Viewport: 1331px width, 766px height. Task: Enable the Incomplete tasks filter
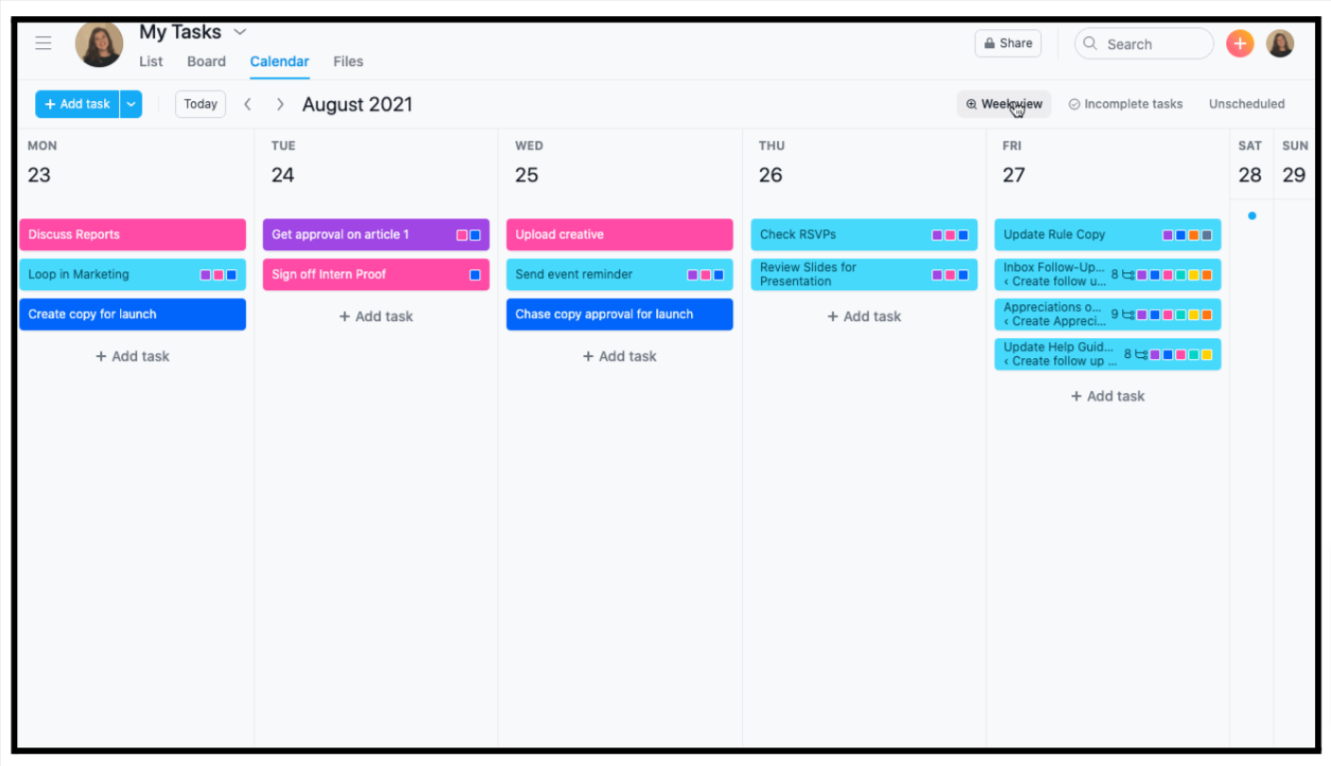point(1125,104)
